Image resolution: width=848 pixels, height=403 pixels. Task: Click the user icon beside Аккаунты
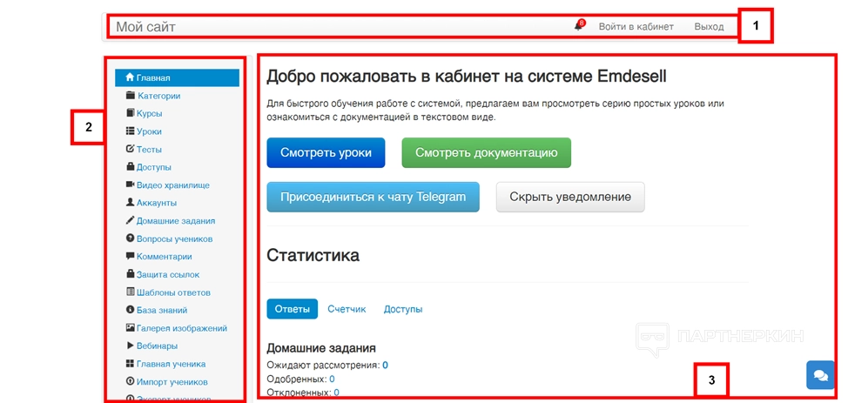(130, 202)
